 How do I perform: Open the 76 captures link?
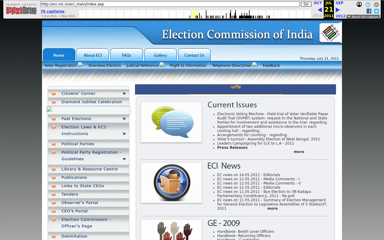[x=52, y=11]
